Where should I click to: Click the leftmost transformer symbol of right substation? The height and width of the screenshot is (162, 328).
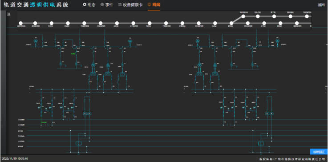pyautogui.click(x=197, y=41)
